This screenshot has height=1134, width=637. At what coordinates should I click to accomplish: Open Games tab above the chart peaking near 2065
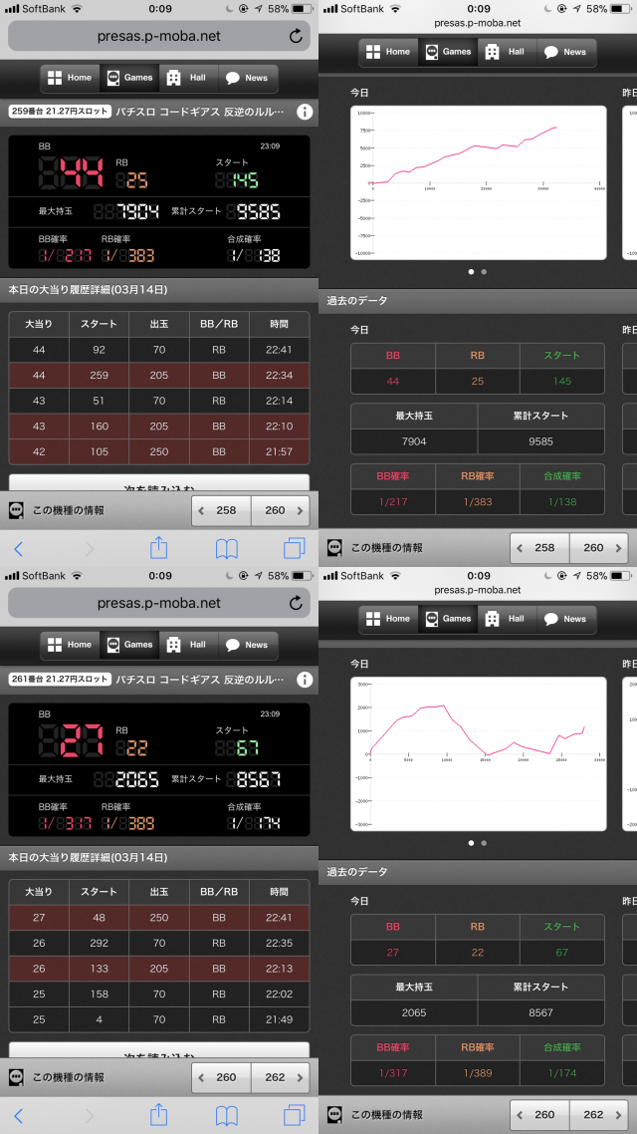click(447, 619)
